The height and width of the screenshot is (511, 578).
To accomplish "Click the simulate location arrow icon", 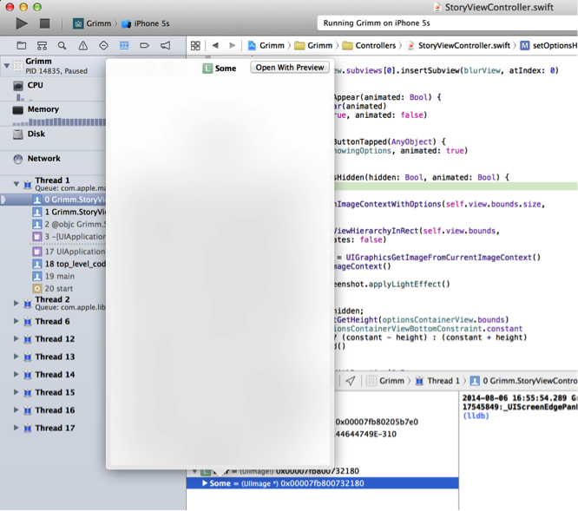I will point(350,380).
